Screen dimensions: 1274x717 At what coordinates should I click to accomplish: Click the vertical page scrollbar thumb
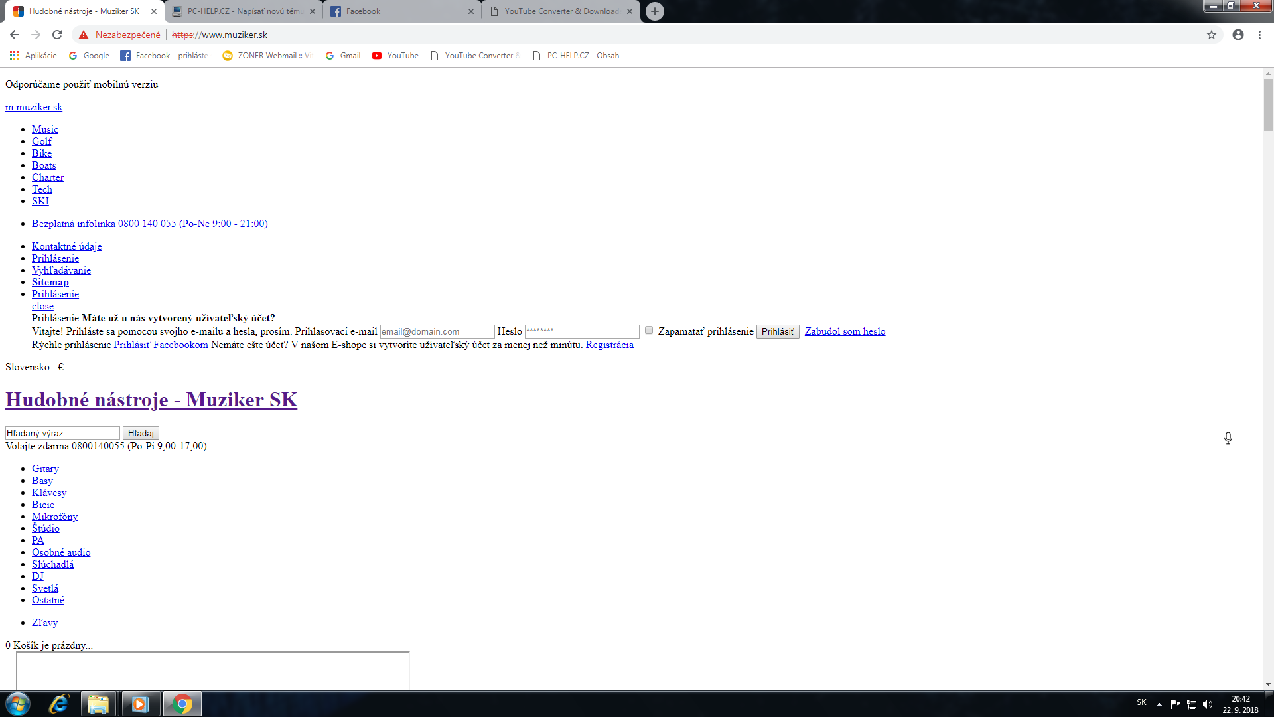[x=1268, y=105]
